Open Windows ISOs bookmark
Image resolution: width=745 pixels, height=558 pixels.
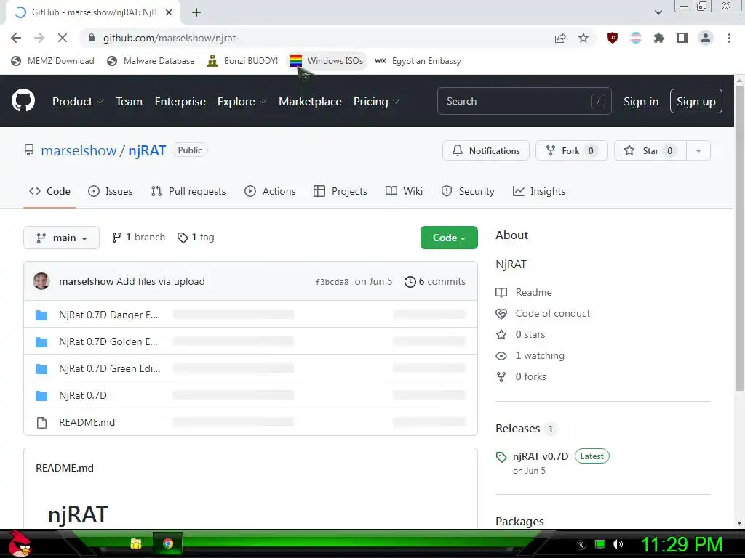pos(327,61)
